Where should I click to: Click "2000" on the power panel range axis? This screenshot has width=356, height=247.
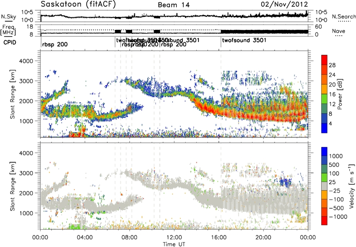point(26,101)
